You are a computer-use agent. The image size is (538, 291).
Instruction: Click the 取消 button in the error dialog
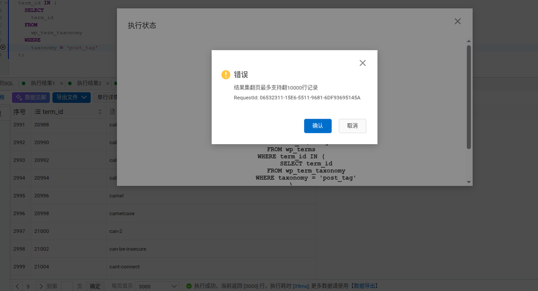tap(353, 126)
